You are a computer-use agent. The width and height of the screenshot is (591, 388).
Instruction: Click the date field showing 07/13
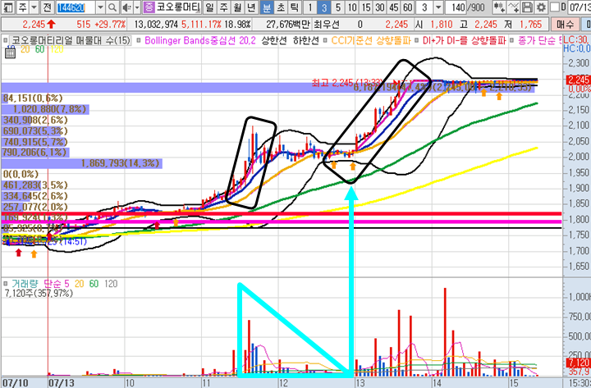click(x=579, y=7)
